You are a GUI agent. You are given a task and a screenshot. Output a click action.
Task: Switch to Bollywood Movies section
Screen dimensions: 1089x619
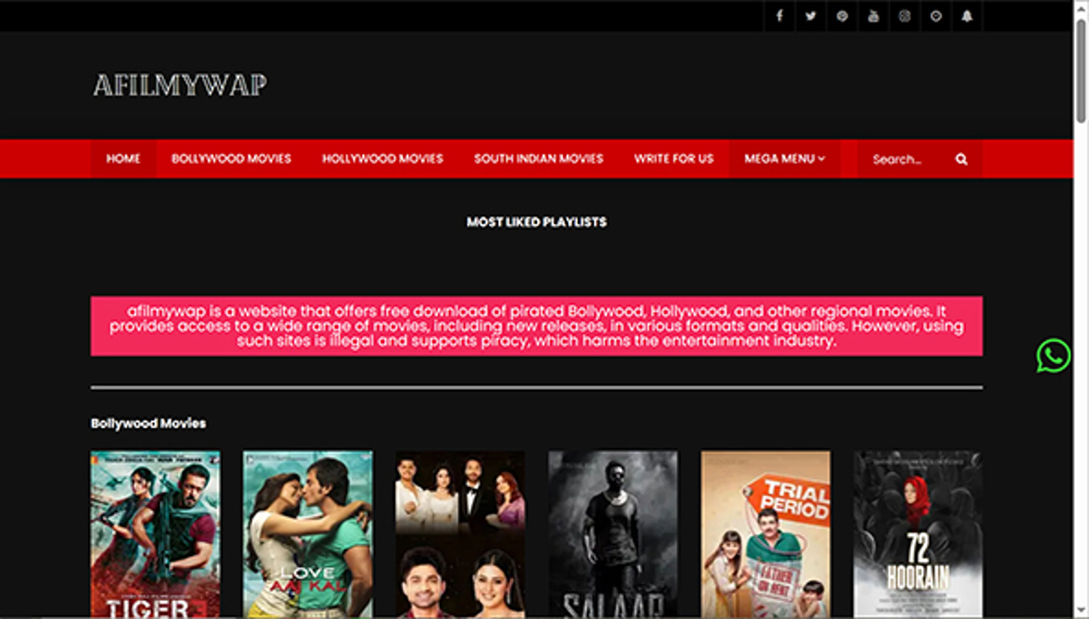[231, 158]
